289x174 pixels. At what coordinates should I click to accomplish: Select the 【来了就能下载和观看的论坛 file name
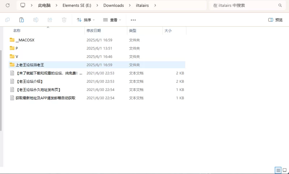(x=49, y=73)
